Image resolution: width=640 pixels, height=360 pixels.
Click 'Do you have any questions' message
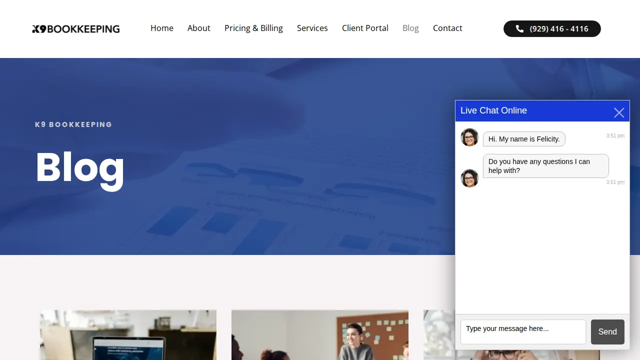point(545,166)
